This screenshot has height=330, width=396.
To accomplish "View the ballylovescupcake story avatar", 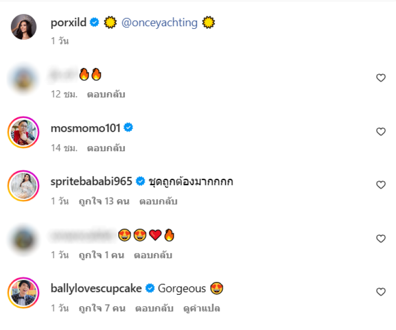I will point(23,293).
